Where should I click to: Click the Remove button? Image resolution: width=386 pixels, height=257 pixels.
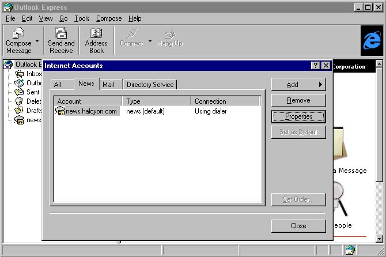[298, 100]
